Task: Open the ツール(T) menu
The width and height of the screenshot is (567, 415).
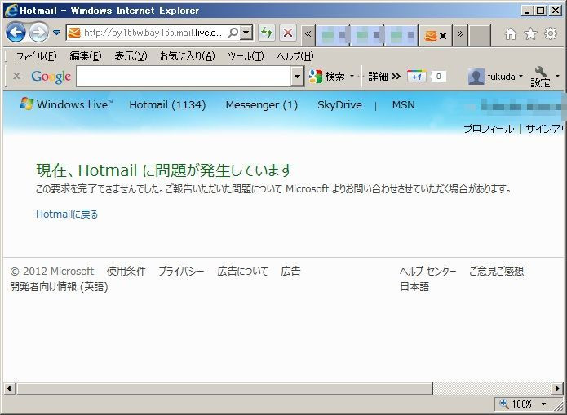Action: [x=246, y=56]
